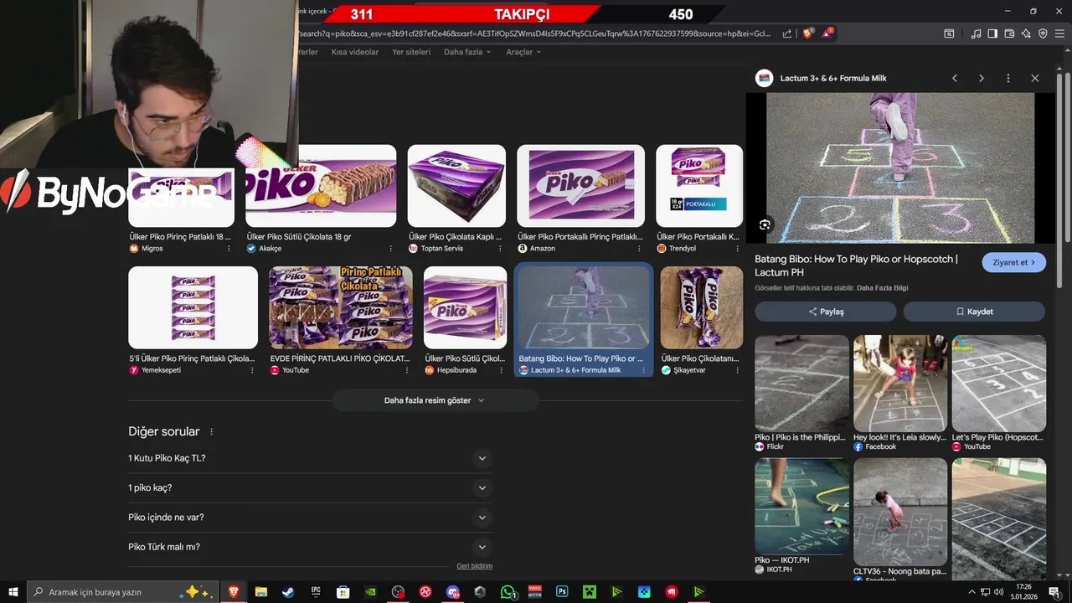
Task: Open 'Piko — IKOT.PH' related image
Action: click(801, 506)
